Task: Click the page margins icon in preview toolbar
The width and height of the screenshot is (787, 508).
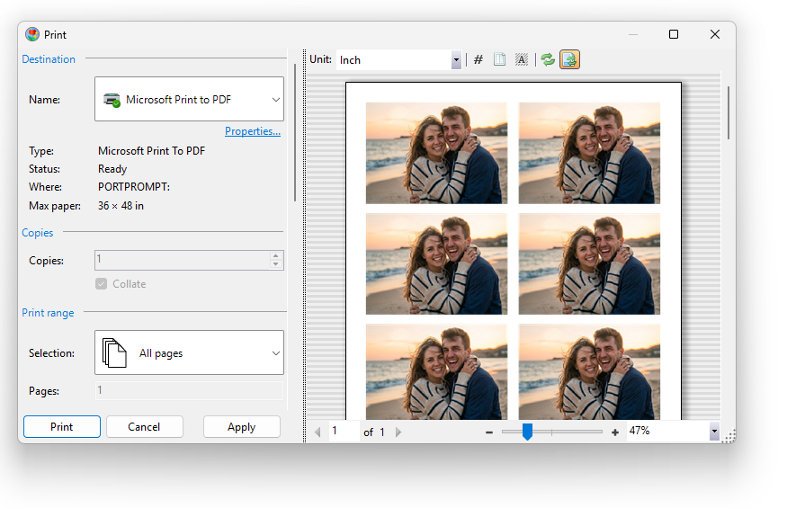Action: pyautogui.click(x=499, y=60)
